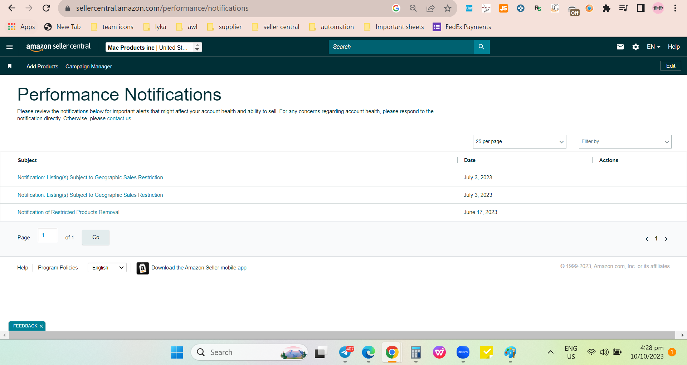Click the Google icon in address bar

(396, 8)
